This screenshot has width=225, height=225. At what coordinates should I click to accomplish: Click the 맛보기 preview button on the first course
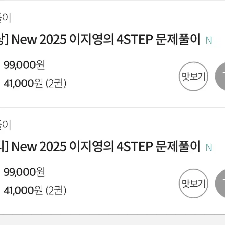[193, 76]
